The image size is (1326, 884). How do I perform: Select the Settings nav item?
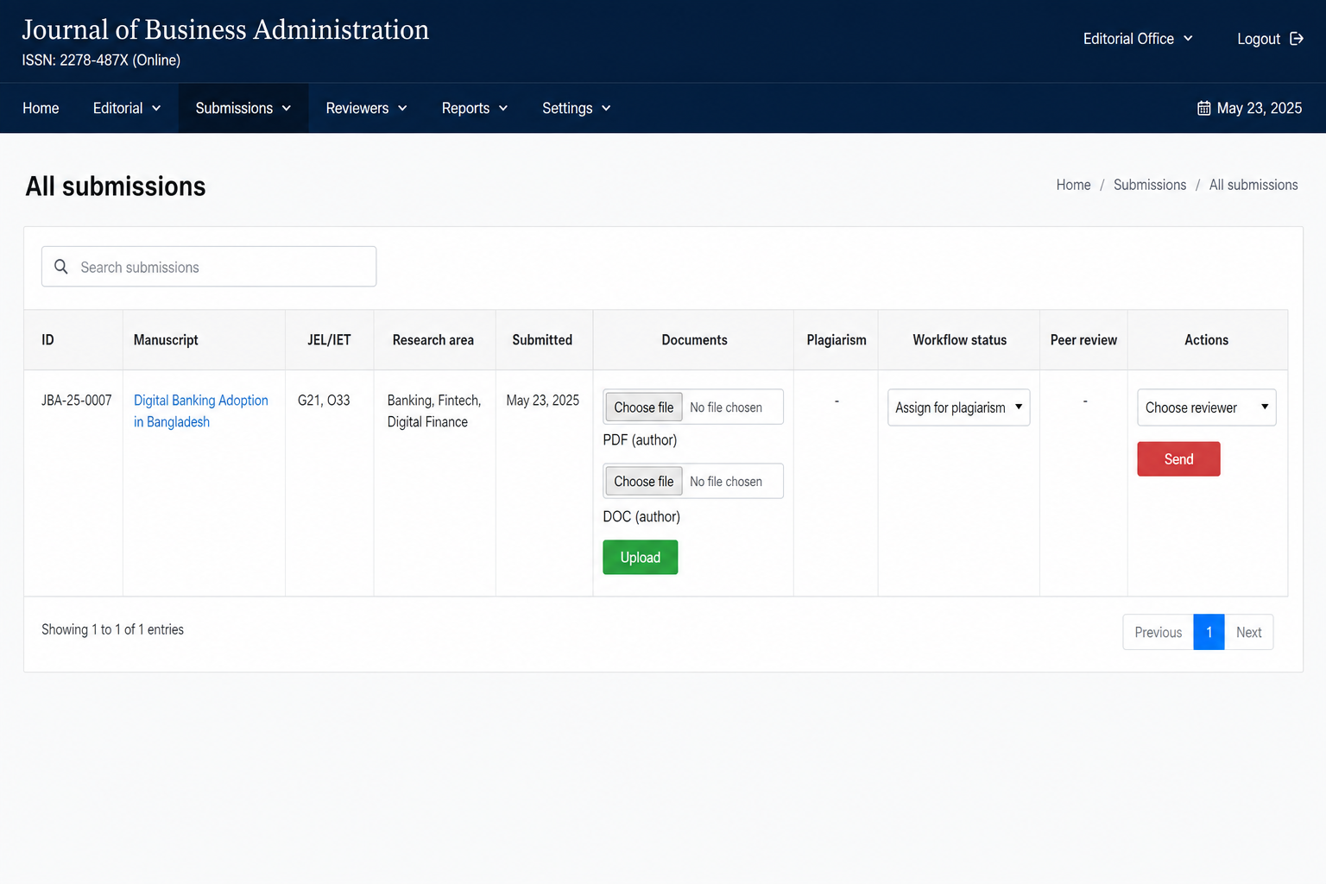[577, 108]
